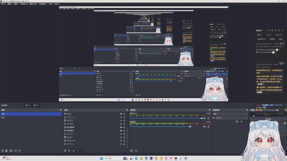
Task: Open Windows Start button on taskbar
Action: 102,158
